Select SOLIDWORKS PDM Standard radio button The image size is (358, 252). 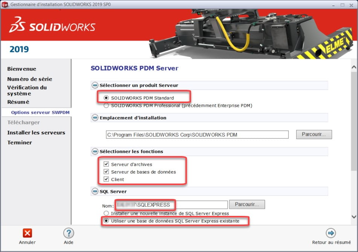coord(106,98)
